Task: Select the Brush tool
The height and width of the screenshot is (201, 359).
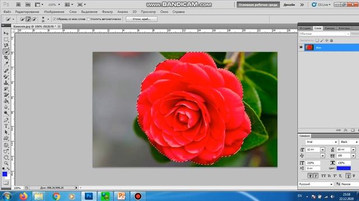Action: (6, 77)
